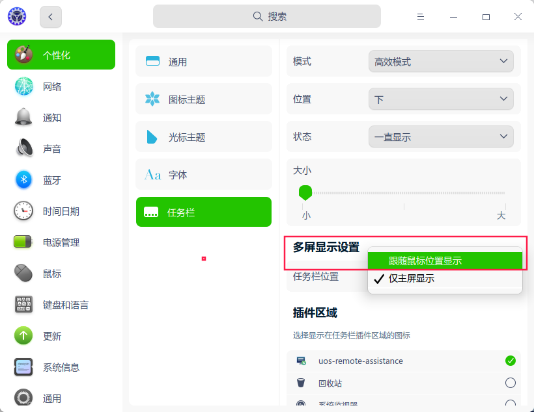Click the 任务栏位置 label
Image resolution: width=534 pixels, height=412 pixels.
(316, 276)
